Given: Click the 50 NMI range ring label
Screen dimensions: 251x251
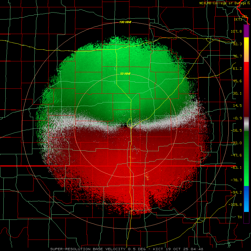Looking at the screenshot, I should tap(125, 74).
